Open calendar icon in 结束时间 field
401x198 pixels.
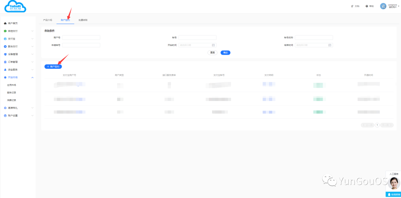point(330,45)
